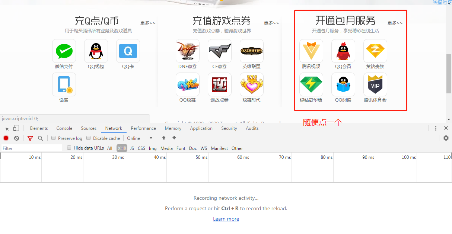Screen dimensions: 452x234
Task: Switch to the Elements tab
Action: [x=39, y=128]
